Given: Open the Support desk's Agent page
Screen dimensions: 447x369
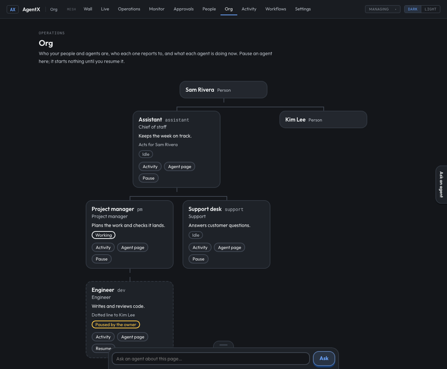Looking at the screenshot, I should coord(229,247).
